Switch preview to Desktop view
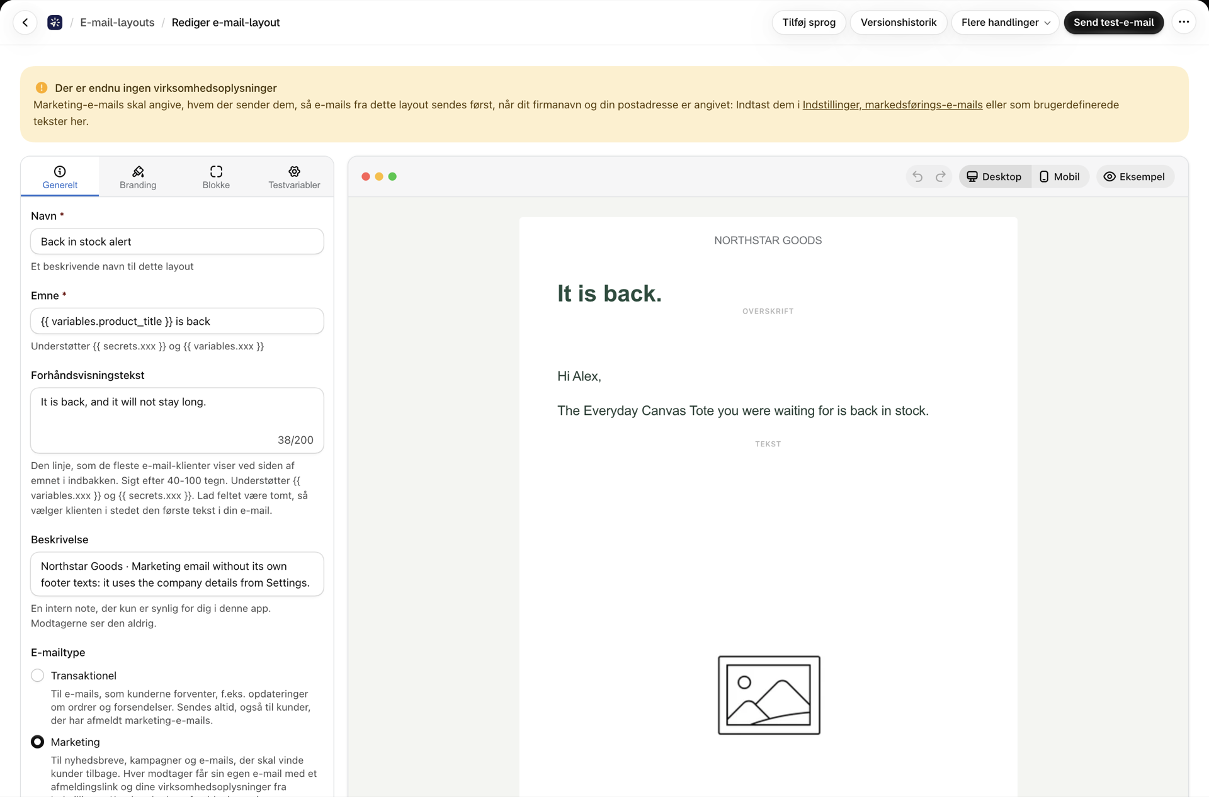 tap(994, 177)
